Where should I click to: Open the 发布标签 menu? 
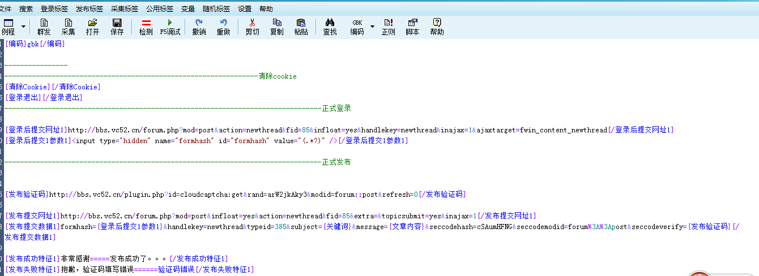click(89, 9)
